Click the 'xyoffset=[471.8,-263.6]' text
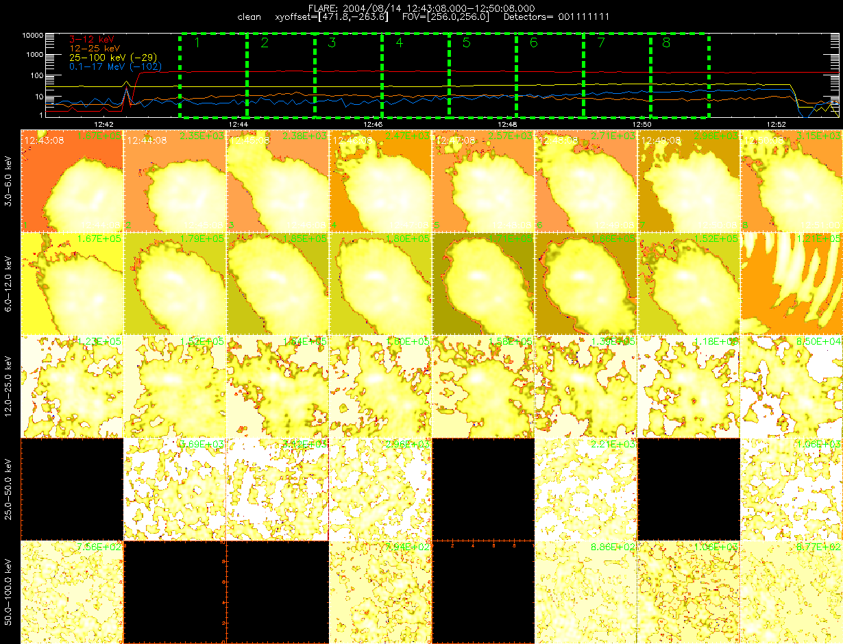Screen dimensions: 843x644 coord(331,16)
